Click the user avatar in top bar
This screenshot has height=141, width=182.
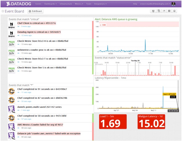(x=174, y=4)
